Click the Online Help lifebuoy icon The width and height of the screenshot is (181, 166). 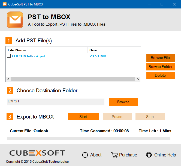coord(149,155)
